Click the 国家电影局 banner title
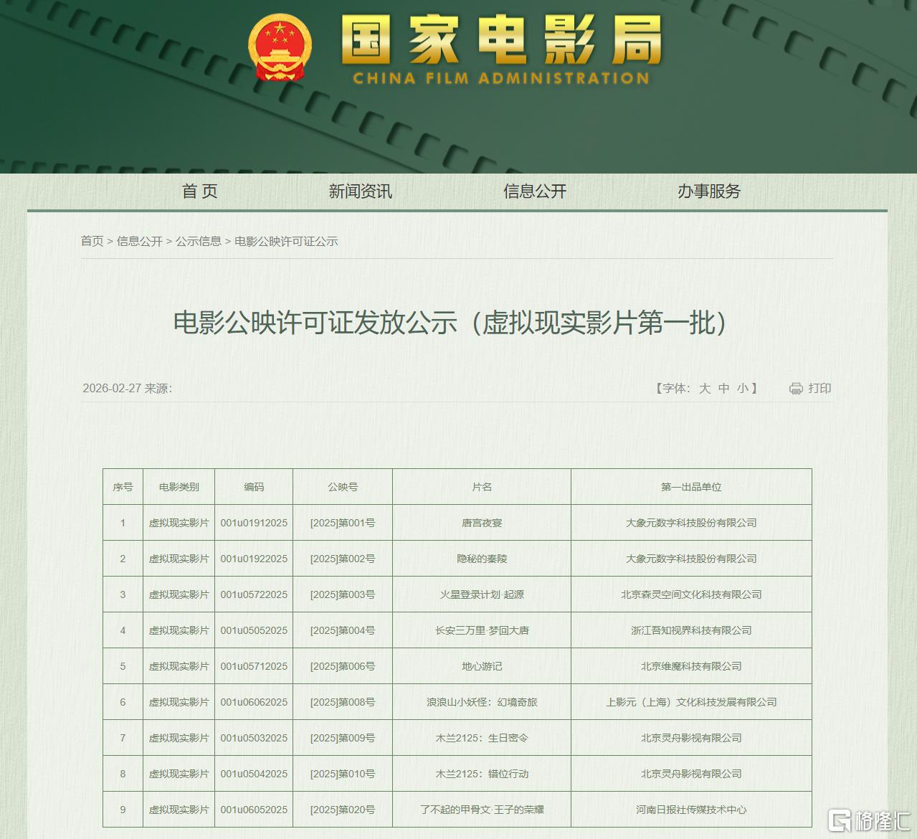 click(x=500, y=40)
